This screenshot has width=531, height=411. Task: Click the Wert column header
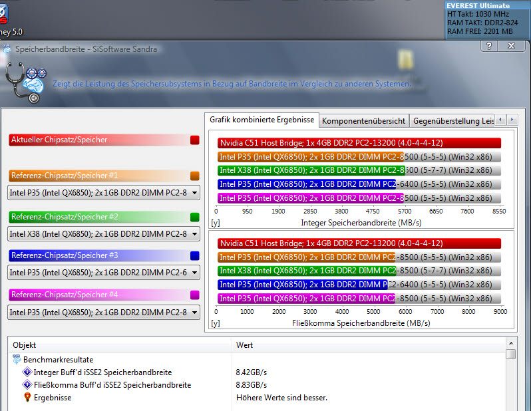[x=369, y=345]
